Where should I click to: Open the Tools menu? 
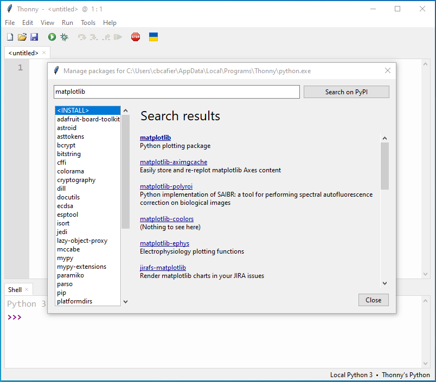click(88, 23)
